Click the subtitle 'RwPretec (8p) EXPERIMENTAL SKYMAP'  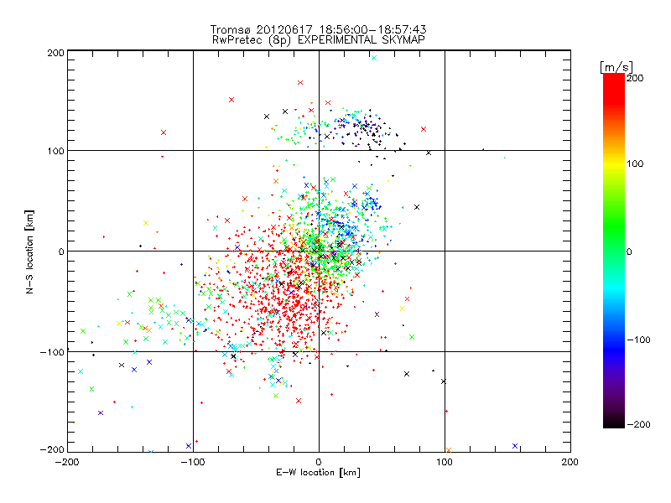319,39
